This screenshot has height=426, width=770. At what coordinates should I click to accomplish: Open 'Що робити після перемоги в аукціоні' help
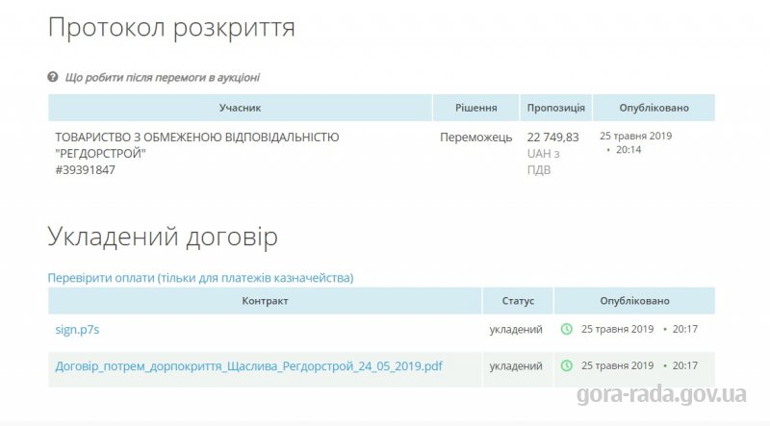pos(162,77)
